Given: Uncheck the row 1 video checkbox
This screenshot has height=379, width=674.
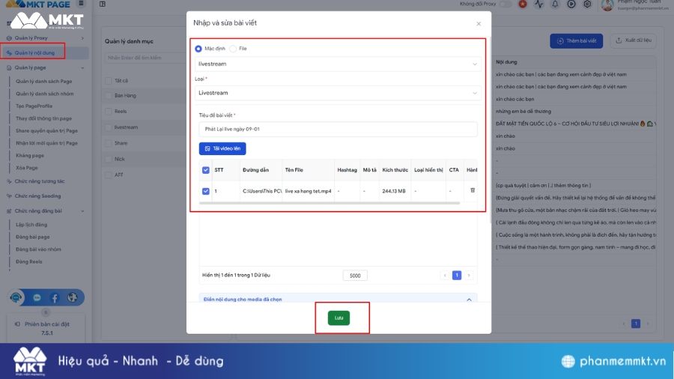Looking at the screenshot, I should [206, 191].
